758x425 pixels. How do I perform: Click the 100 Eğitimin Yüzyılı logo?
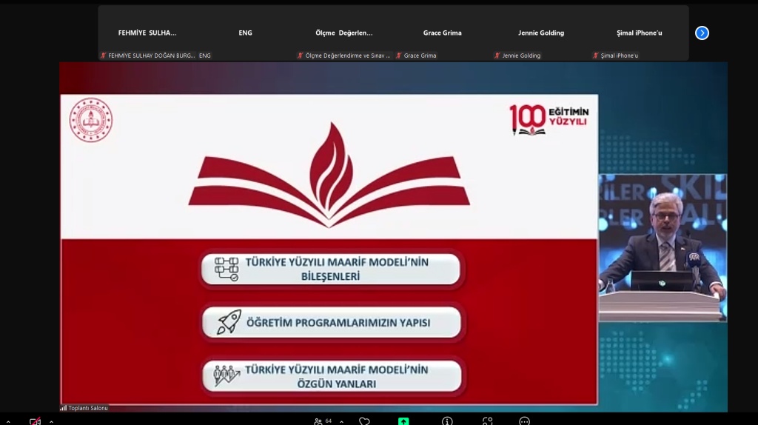548,120
